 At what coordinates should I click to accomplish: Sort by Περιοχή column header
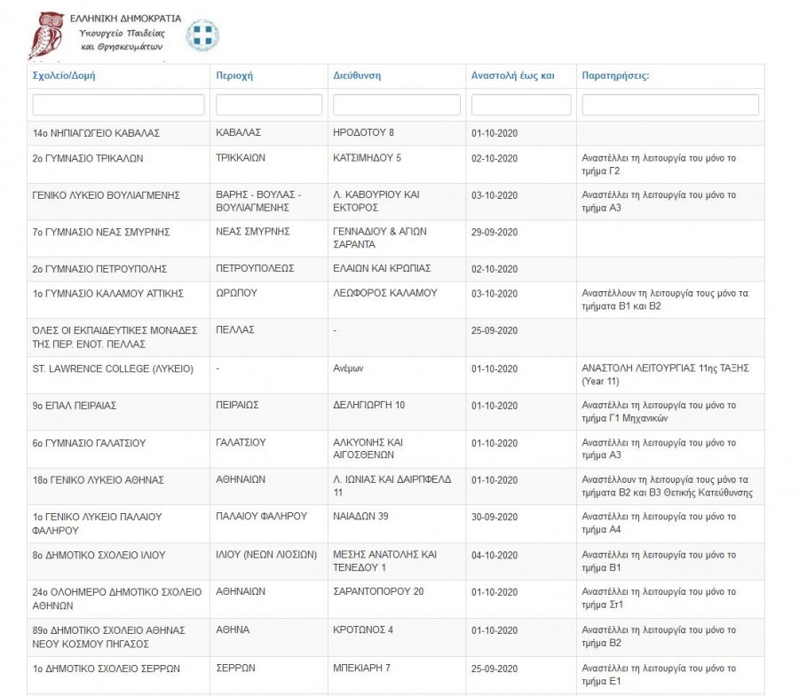click(234, 75)
